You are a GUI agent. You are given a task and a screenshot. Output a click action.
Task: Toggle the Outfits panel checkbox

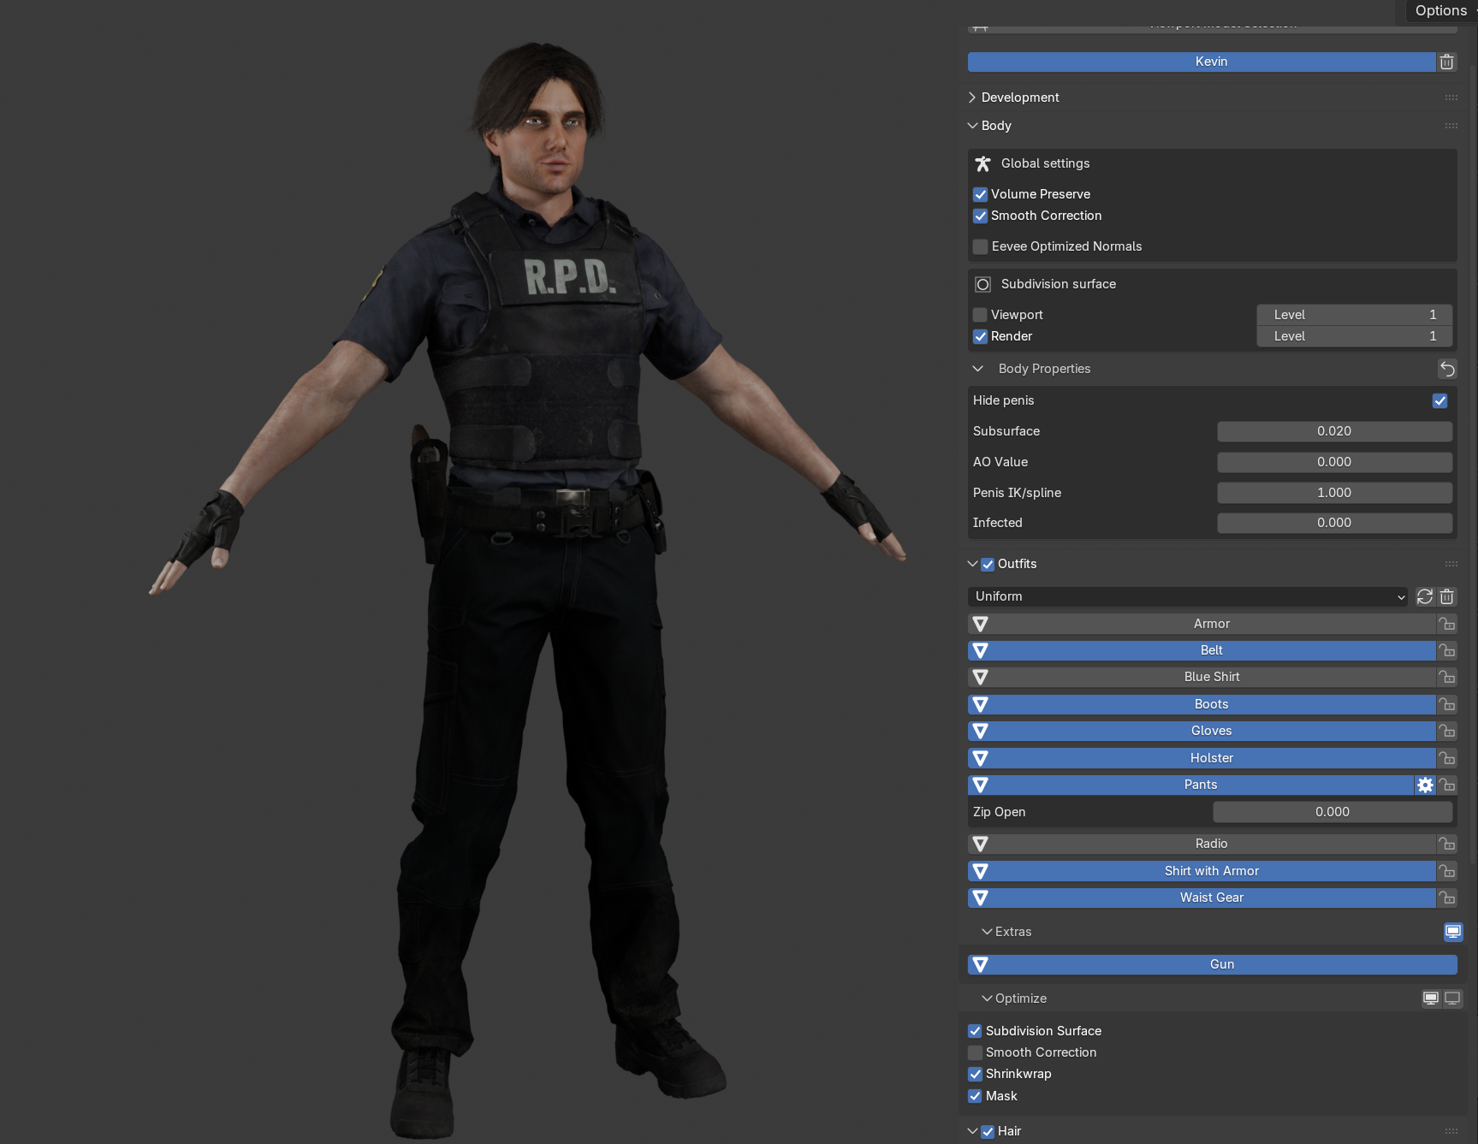[x=988, y=564]
